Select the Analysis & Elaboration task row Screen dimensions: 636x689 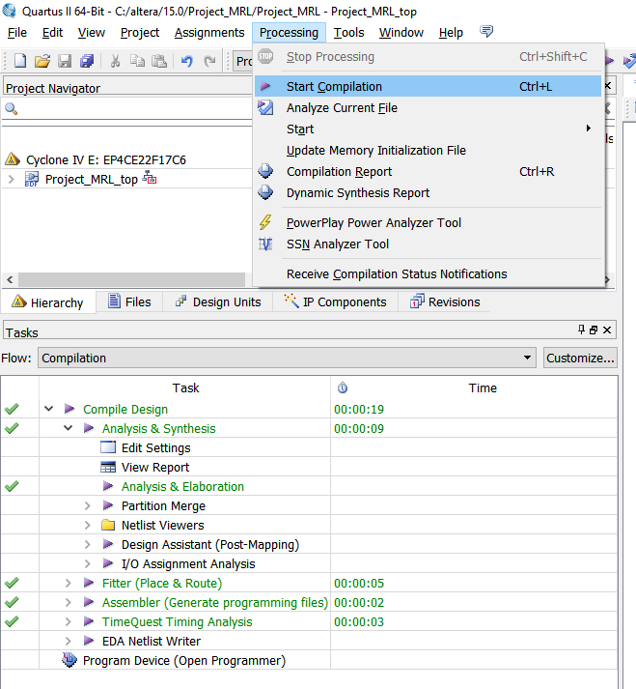tap(309, 486)
